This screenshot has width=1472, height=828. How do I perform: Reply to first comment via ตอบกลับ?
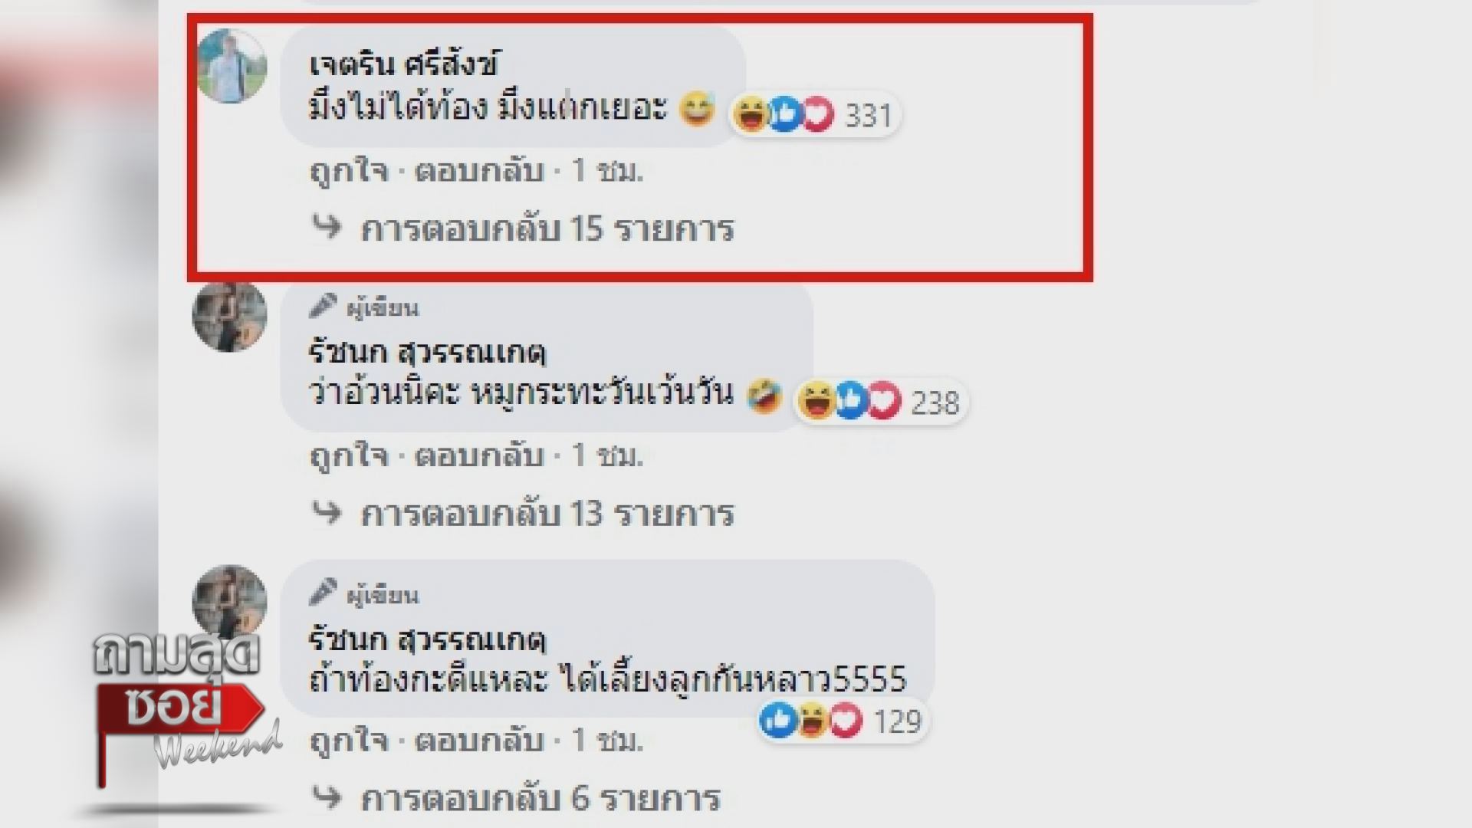(x=480, y=170)
